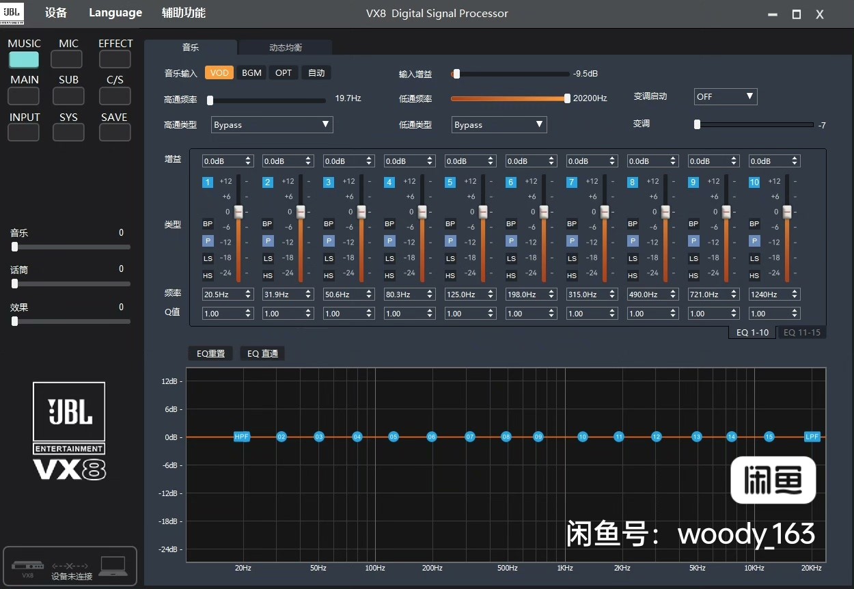Select EQ node 15 on the graph
This screenshot has height=589, width=854.
769,437
